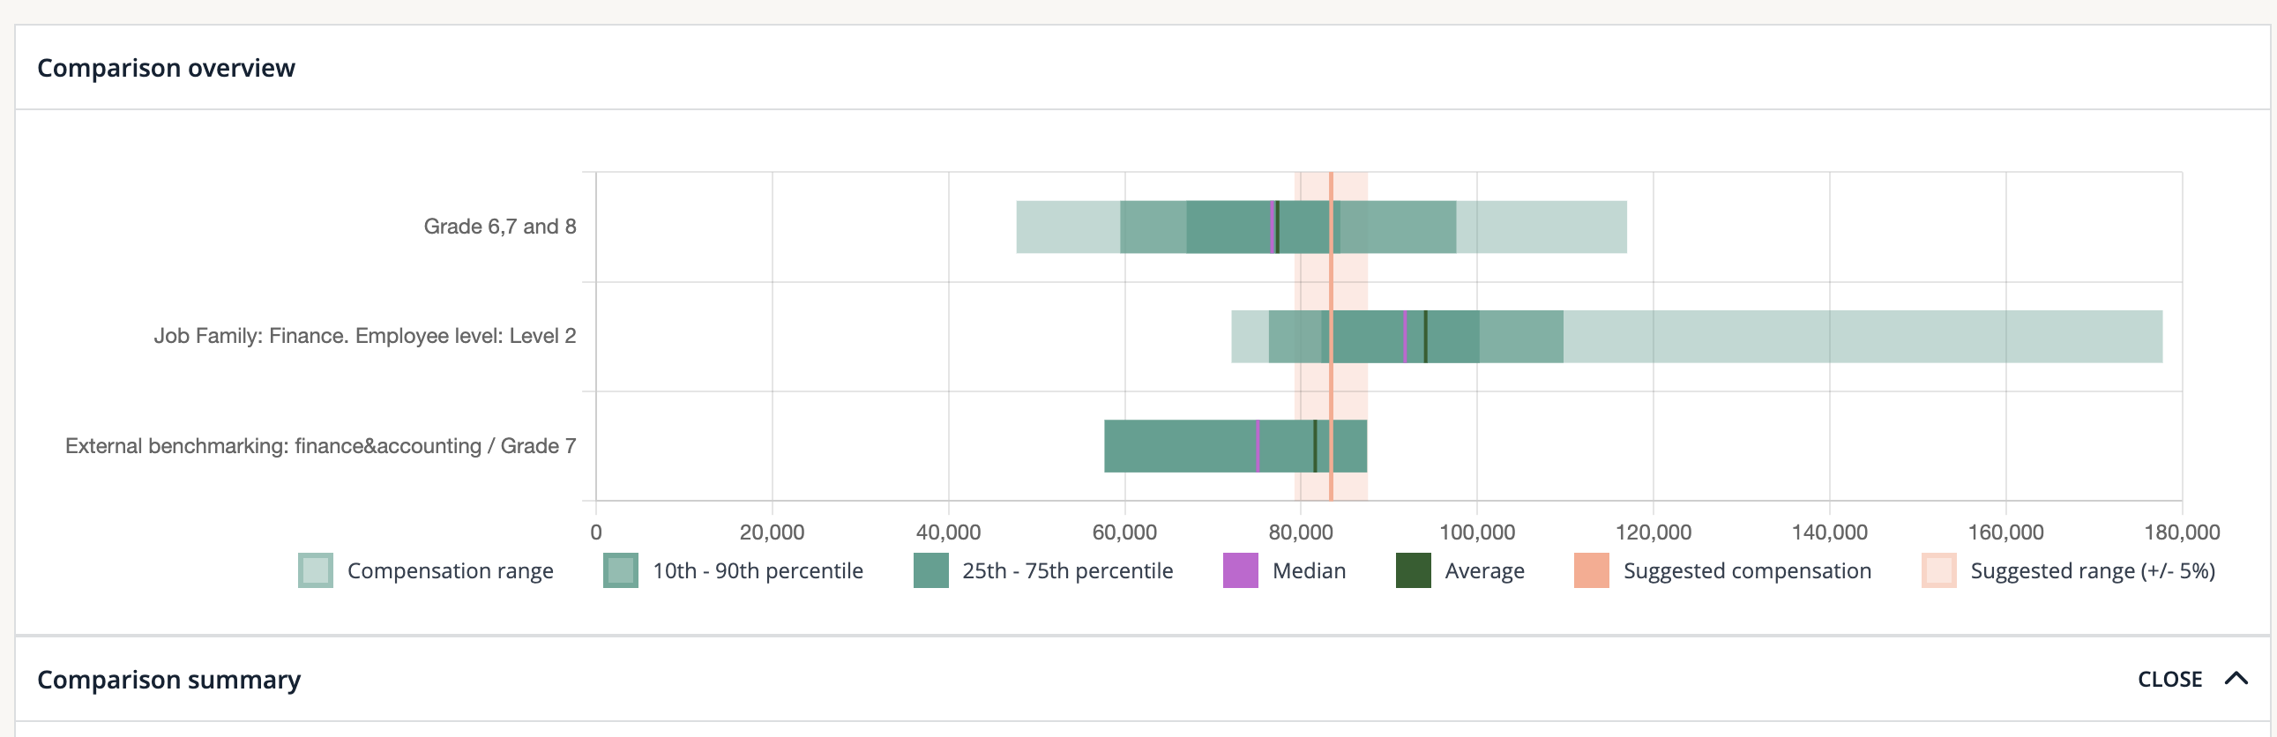Click the Grade 6,7 and 8 label
This screenshot has width=2277, height=737.
pyautogui.click(x=499, y=227)
